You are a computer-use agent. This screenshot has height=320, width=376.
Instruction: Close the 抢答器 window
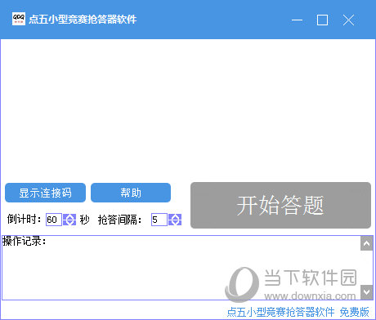[x=348, y=20]
